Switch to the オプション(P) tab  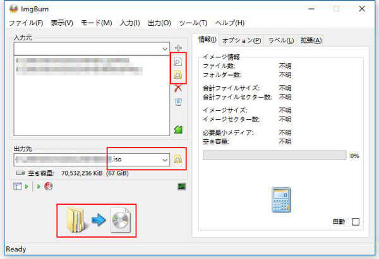[241, 40]
